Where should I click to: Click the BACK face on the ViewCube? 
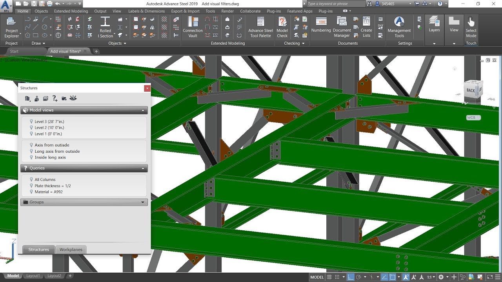471,89
